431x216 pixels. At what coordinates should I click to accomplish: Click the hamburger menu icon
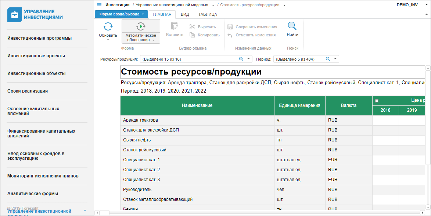pyautogui.click(x=99, y=5)
